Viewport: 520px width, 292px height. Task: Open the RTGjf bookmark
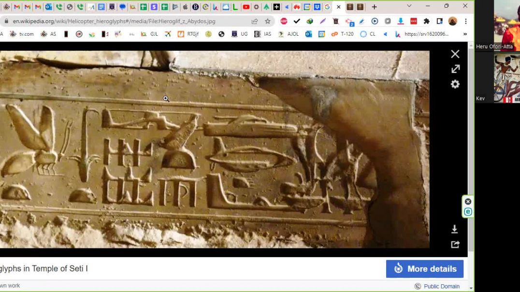(x=188, y=34)
